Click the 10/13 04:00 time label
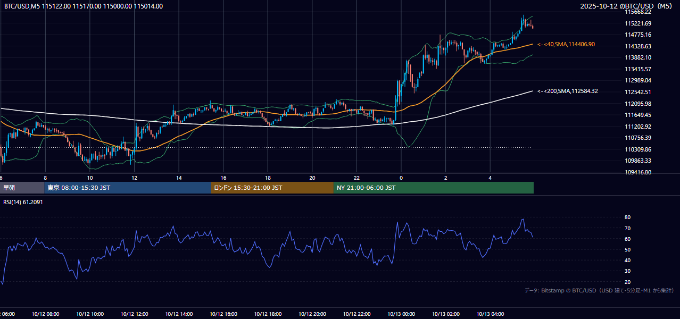Viewport: 680px width, 319px height. tap(490, 314)
